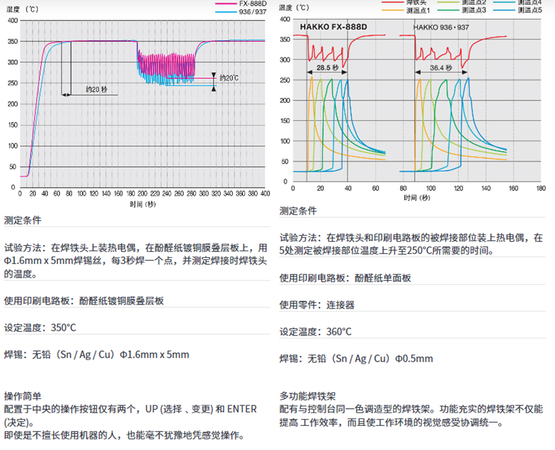Viewport: 555px width, 450px height.
Task: Click the '约20°C' annotation on left chart
Action: point(229,78)
